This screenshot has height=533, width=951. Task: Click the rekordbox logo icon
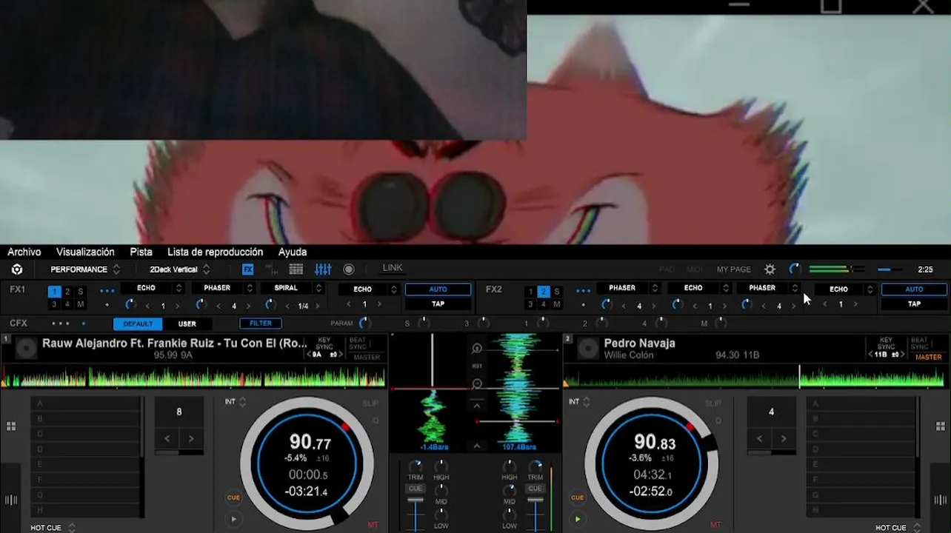tap(17, 269)
